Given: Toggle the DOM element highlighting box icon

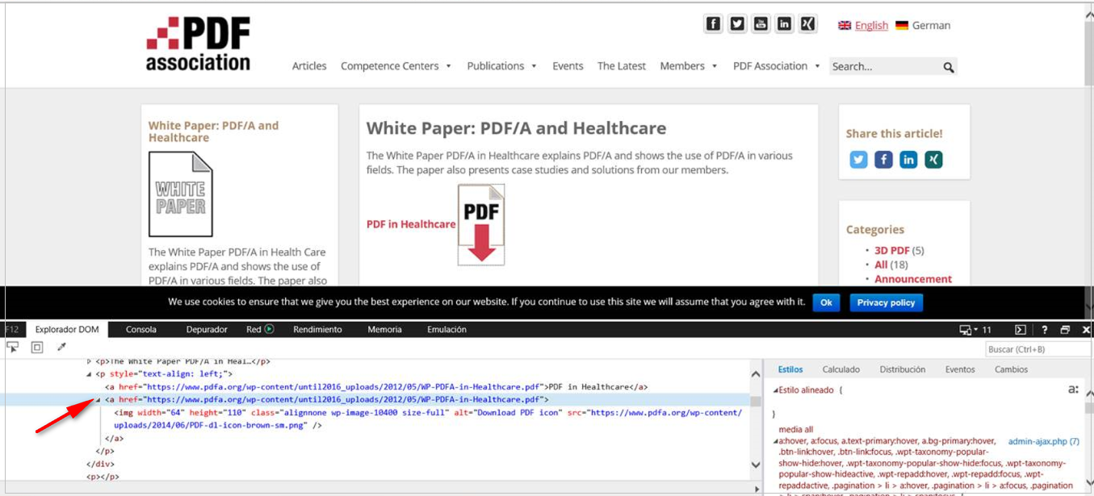Looking at the screenshot, I should [x=37, y=348].
